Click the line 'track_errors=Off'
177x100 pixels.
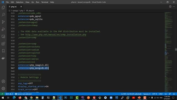coord(28,89)
